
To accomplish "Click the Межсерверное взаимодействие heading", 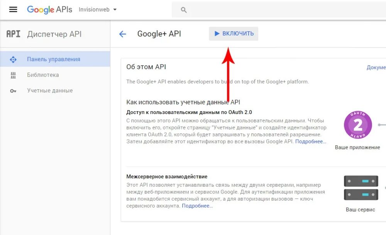I will (167, 177).
